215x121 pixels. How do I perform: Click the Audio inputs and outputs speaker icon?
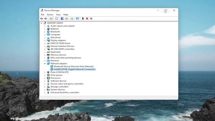[x=48, y=26]
